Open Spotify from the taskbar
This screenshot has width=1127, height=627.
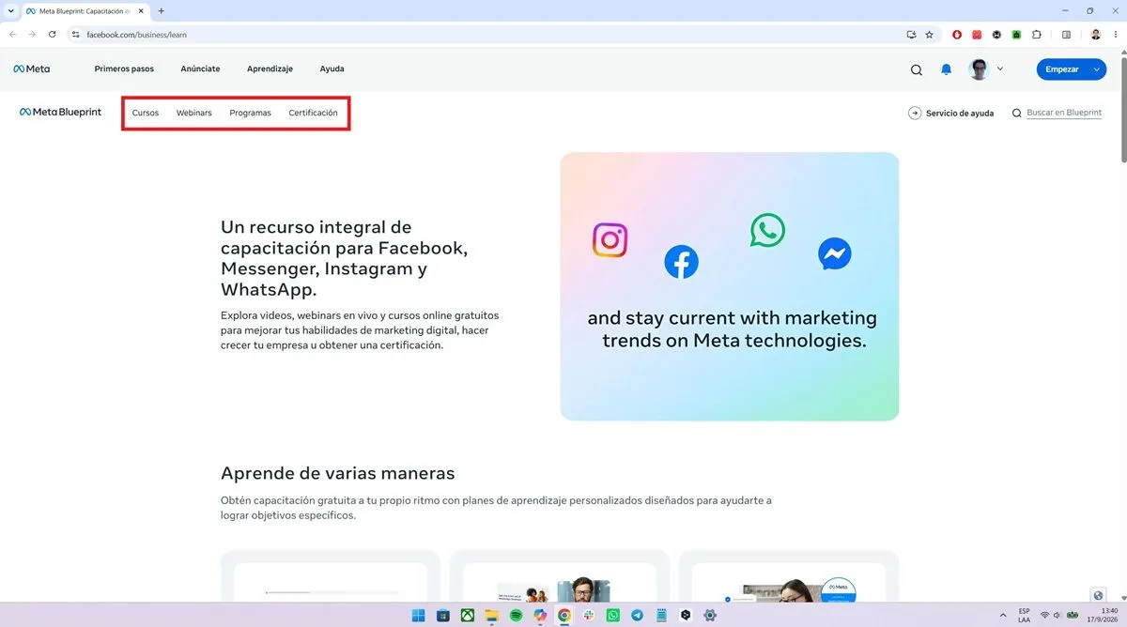pos(516,616)
